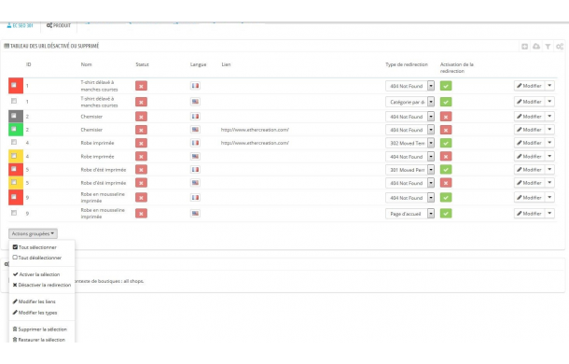Click US flag in T-shirt délavé row
The height and width of the screenshot is (364, 569).
(195, 102)
